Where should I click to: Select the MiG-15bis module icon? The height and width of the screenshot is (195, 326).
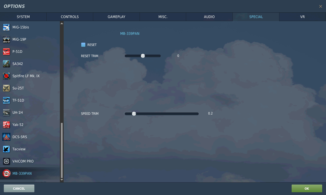point(6,27)
